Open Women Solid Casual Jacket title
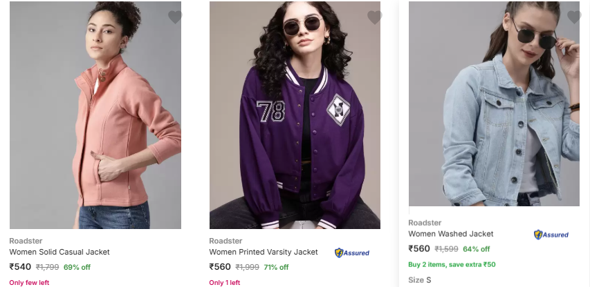Viewport: 590px width, 287px height. pos(59,253)
